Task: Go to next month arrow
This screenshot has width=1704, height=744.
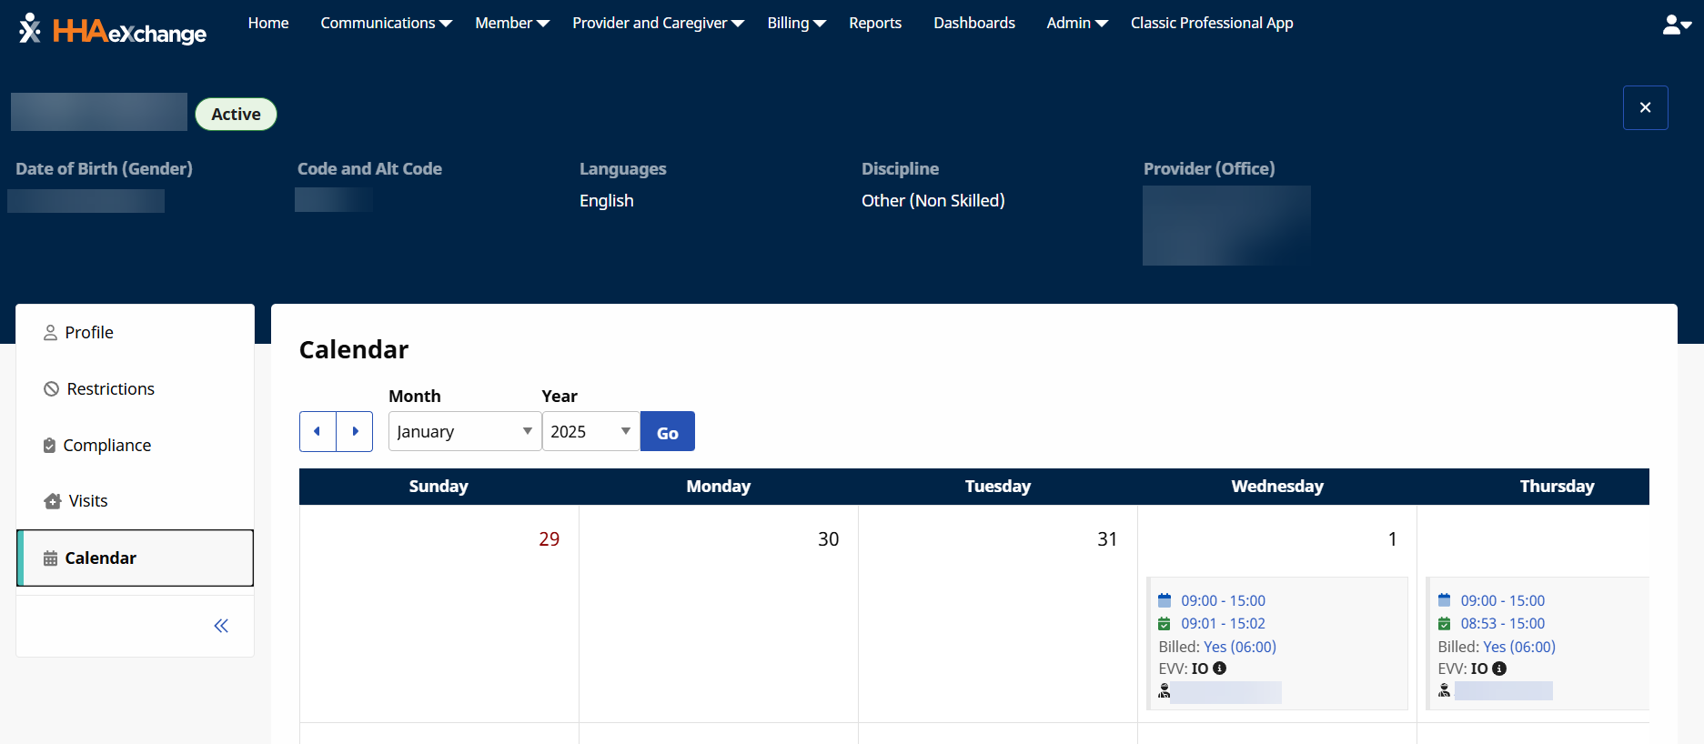Action: pos(355,431)
